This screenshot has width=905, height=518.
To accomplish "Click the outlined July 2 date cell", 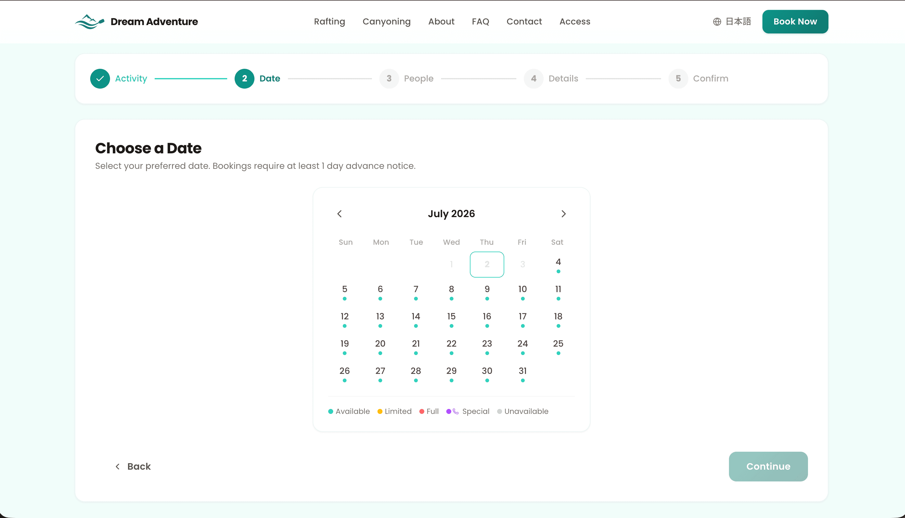I will click(x=487, y=264).
